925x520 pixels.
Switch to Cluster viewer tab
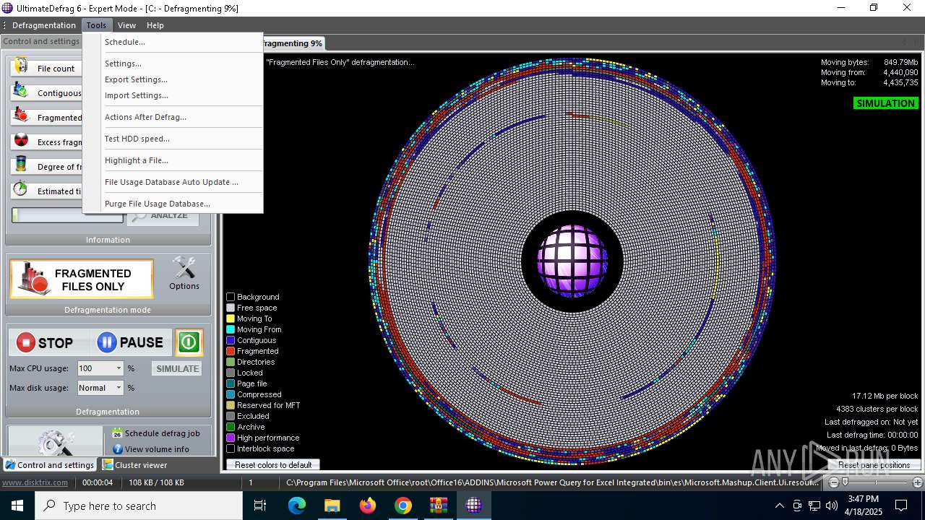click(x=134, y=465)
